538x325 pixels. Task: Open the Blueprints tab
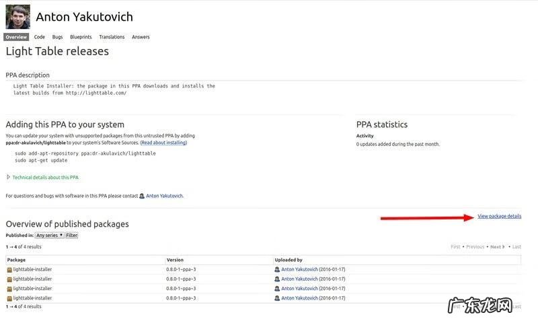81,37
